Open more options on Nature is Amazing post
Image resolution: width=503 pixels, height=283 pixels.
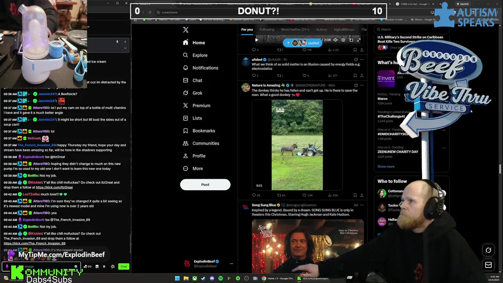coord(362,85)
